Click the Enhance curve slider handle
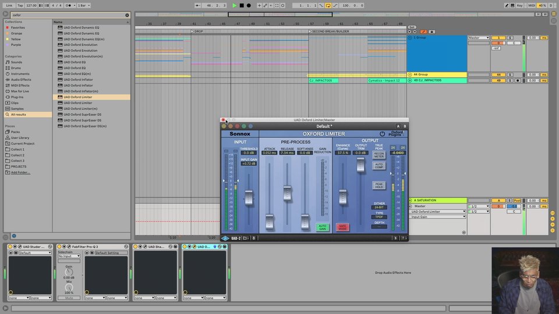559x314 pixels. (342, 197)
